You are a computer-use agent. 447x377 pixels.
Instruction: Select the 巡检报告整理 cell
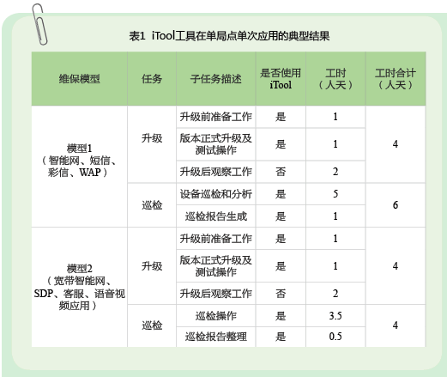tap(216, 337)
